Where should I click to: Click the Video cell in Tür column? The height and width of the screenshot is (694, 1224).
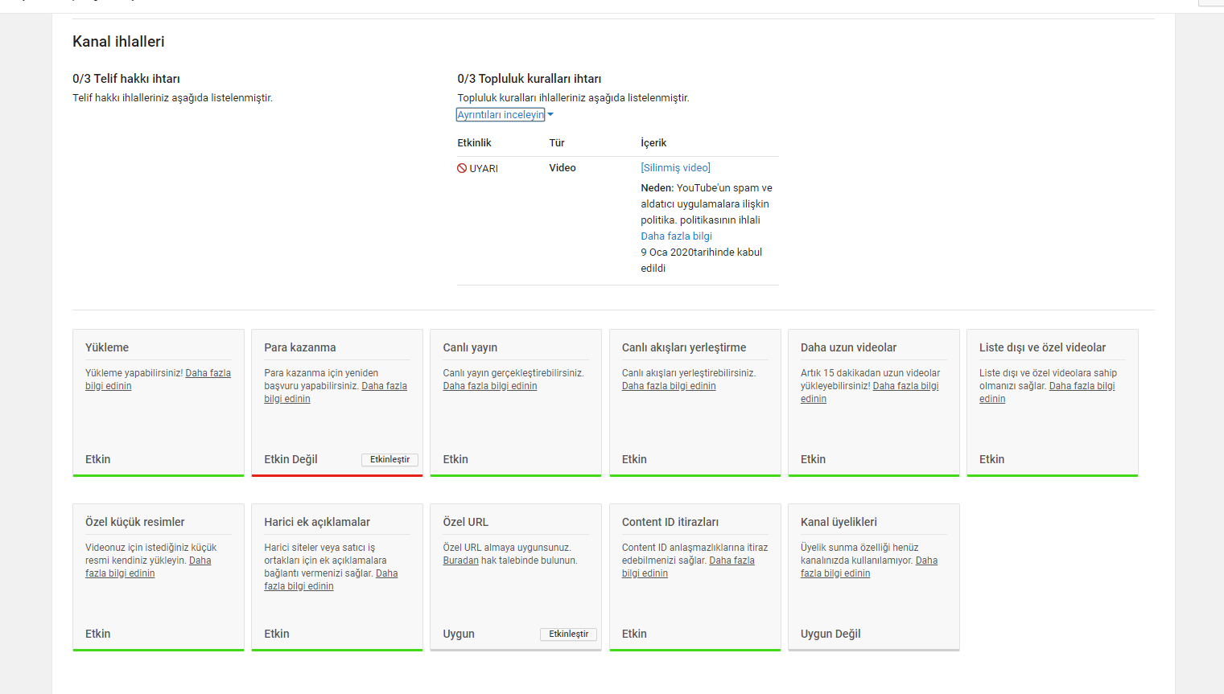point(563,168)
